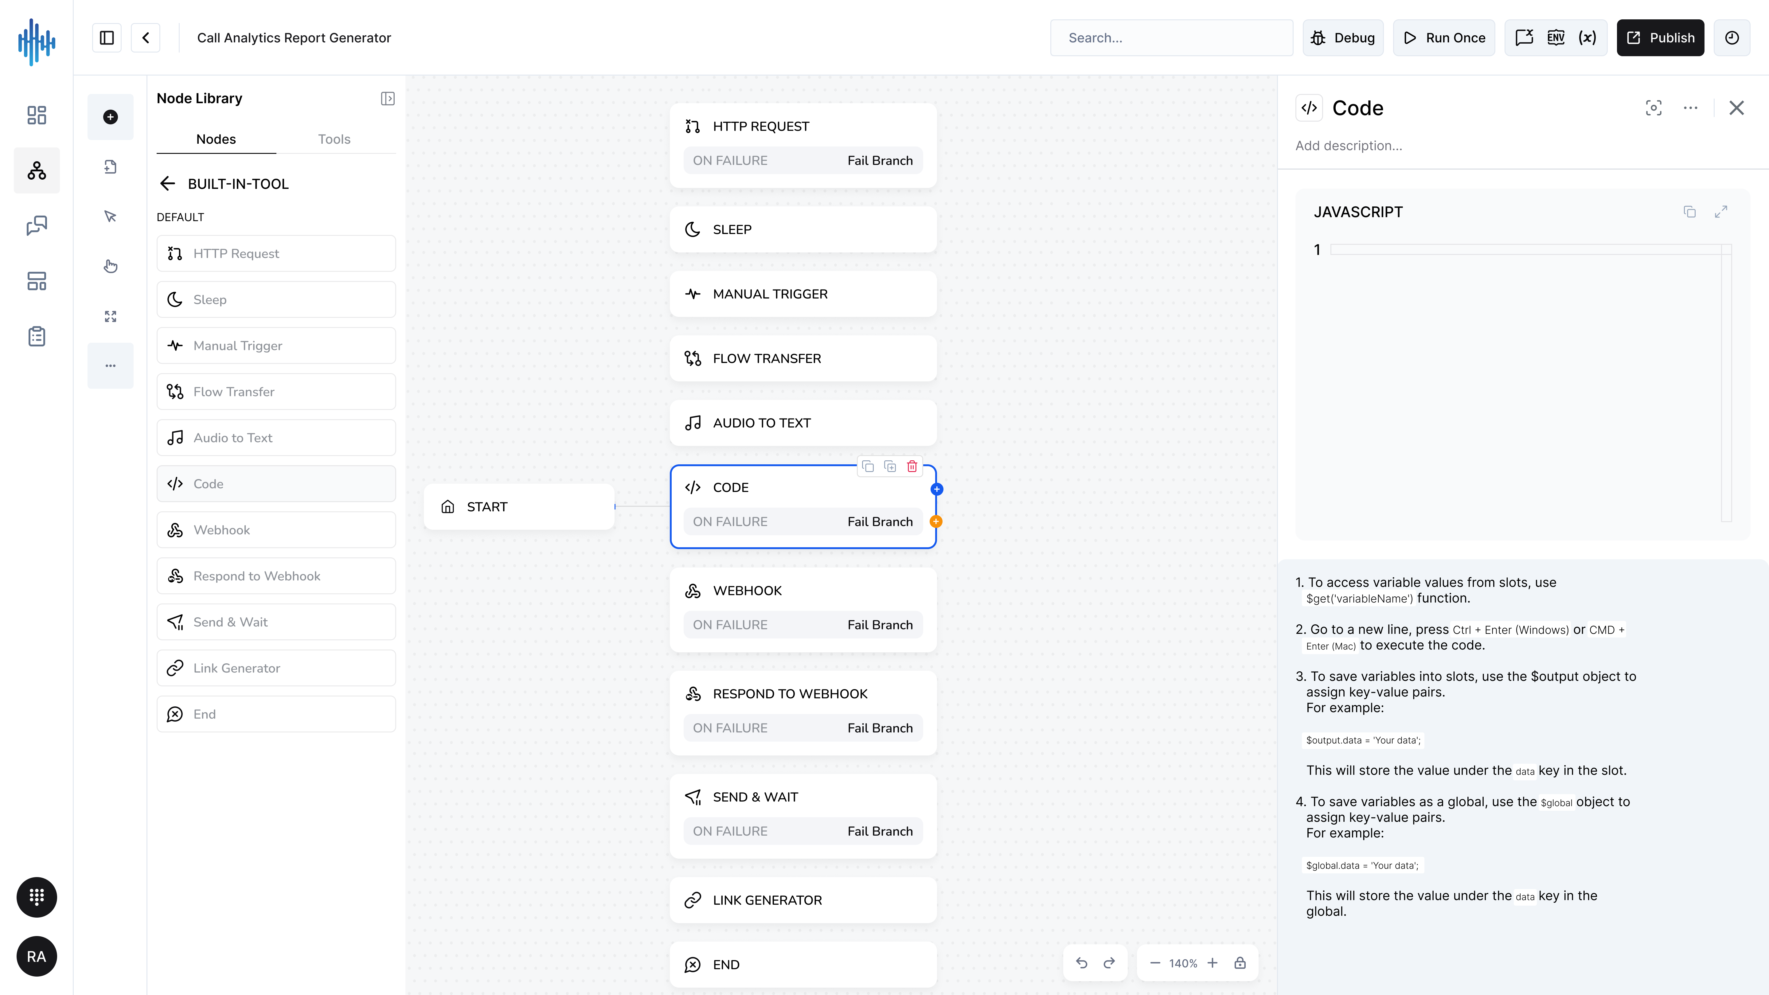Open the Code panel more options

coord(1691,108)
